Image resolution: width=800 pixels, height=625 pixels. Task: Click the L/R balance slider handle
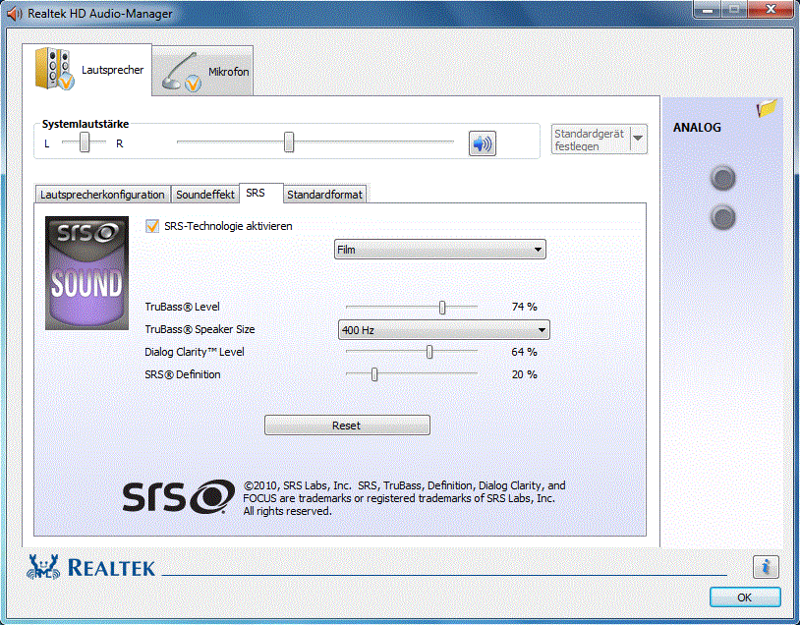[85, 142]
